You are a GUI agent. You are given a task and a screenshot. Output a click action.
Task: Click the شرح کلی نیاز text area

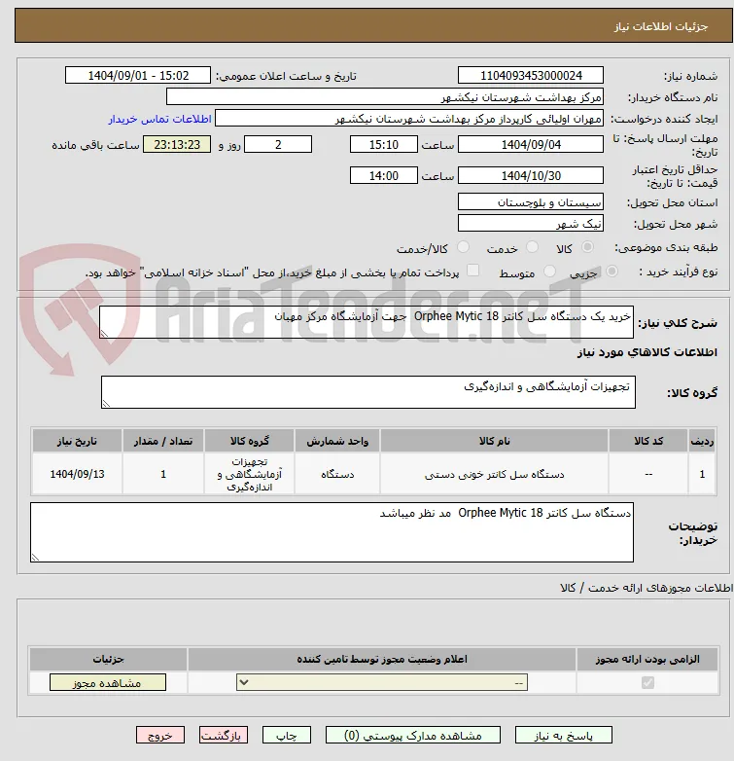367,322
